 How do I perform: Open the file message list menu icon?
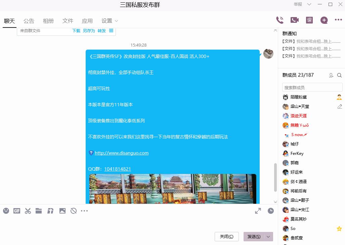[111, 30]
